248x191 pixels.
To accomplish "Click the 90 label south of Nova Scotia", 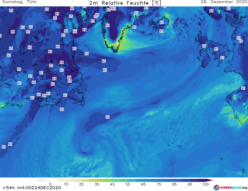I will (x=62, y=109).
